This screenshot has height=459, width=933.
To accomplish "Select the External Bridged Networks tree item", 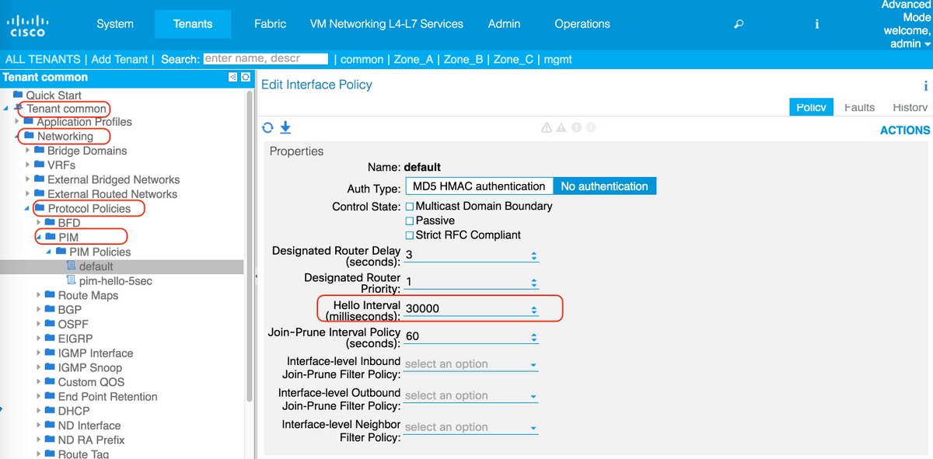I will click(114, 179).
